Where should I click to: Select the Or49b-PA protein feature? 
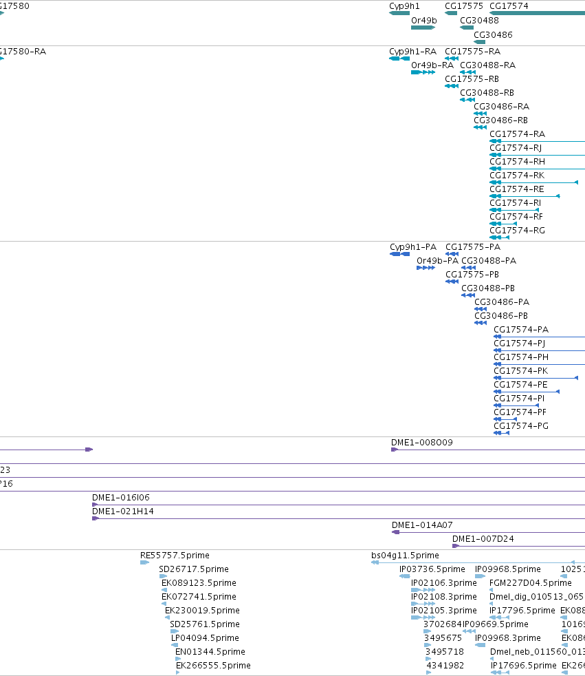pos(426,268)
